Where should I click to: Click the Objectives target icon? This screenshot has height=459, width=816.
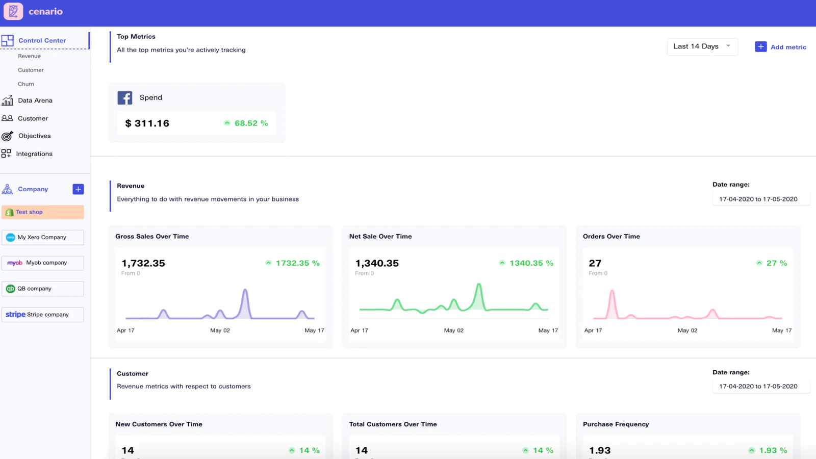pyautogui.click(x=7, y=136)
